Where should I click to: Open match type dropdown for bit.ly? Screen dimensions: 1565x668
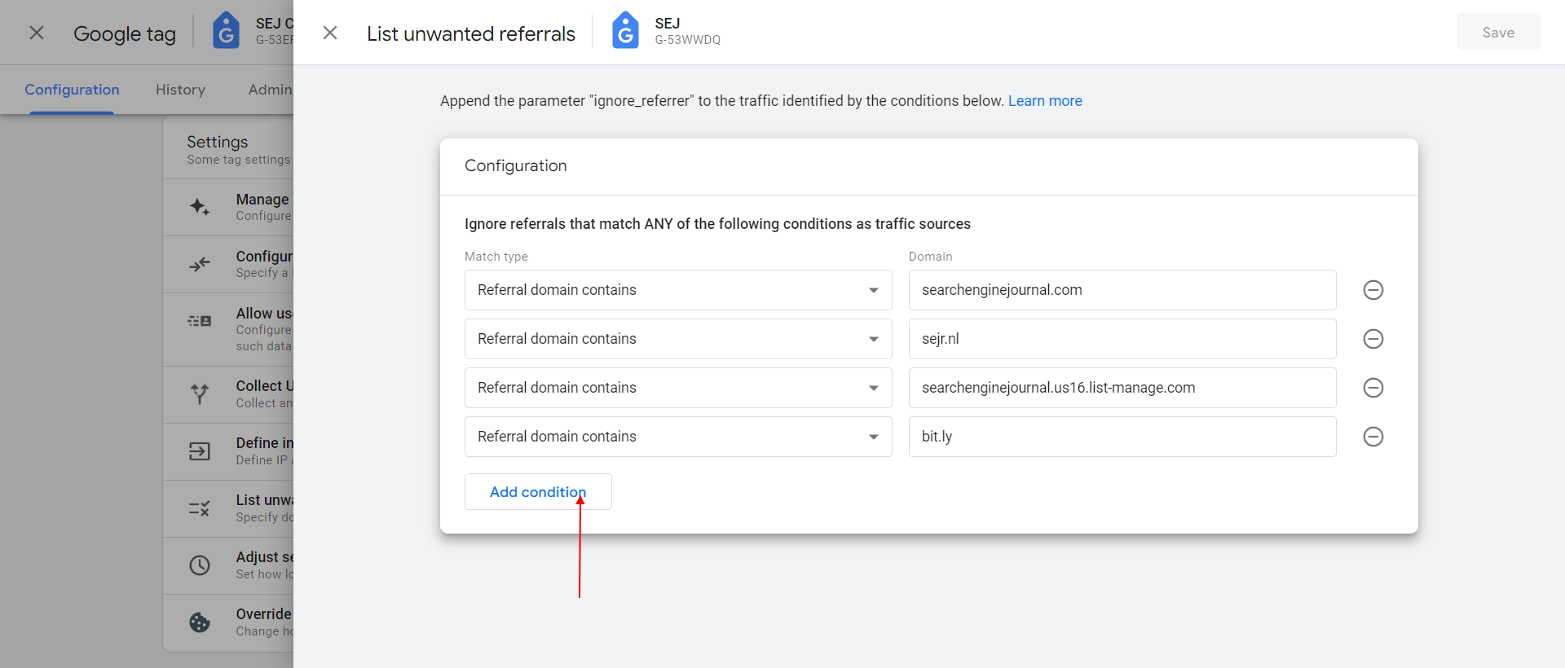click(x=678, y=437)
